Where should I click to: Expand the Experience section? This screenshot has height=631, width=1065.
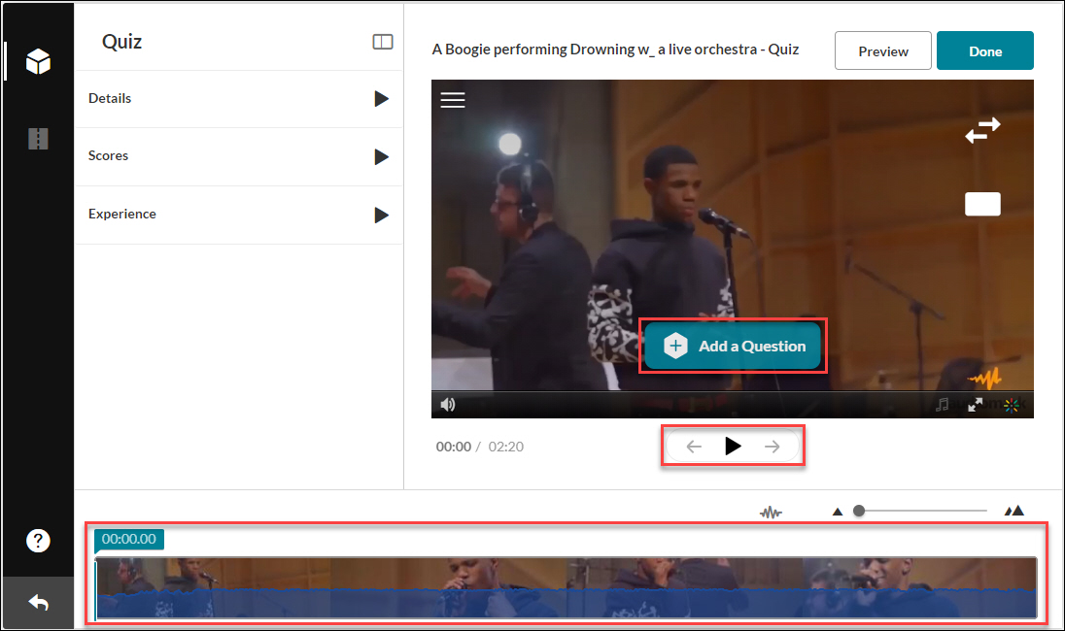tap(238, 216)
